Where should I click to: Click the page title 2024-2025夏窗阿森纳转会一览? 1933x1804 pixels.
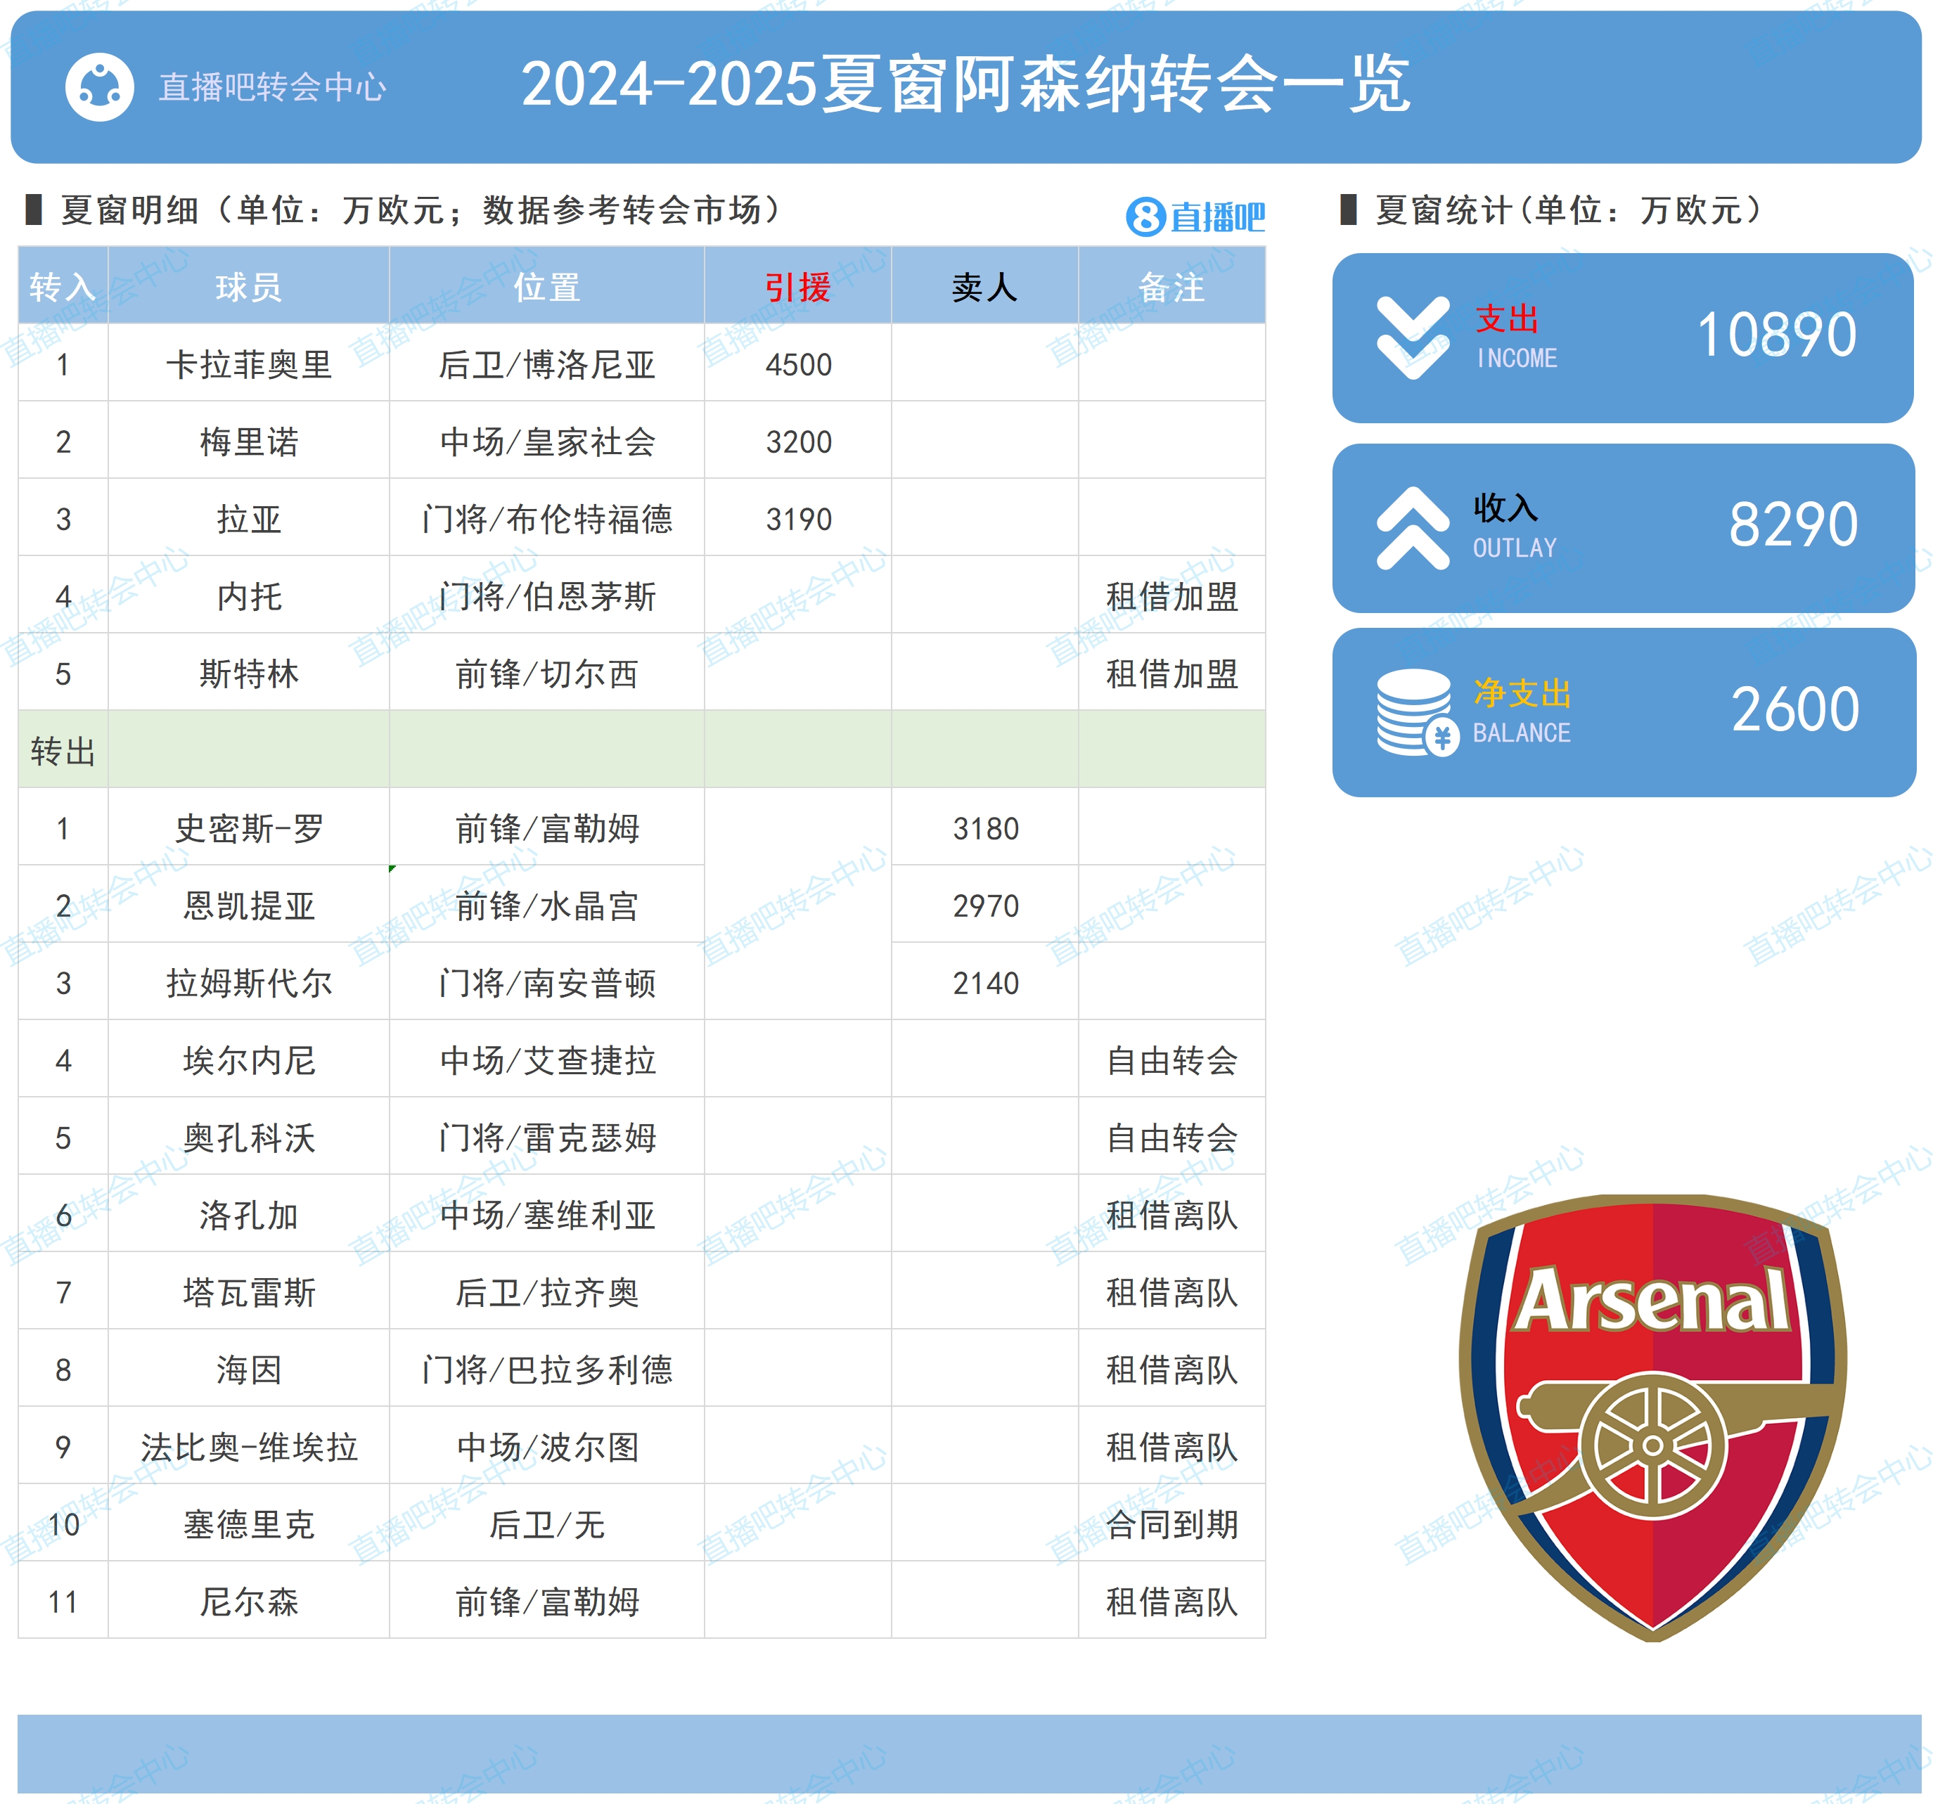[965, 84]
